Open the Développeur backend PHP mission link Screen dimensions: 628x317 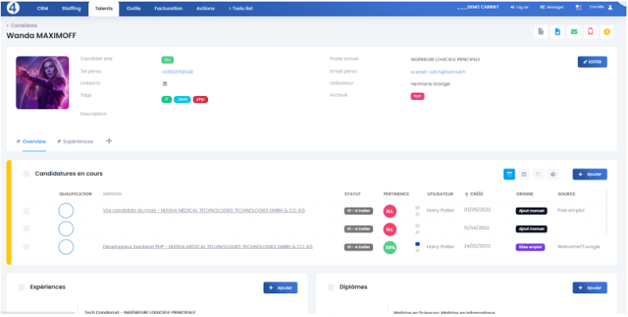tap(208, 246)
